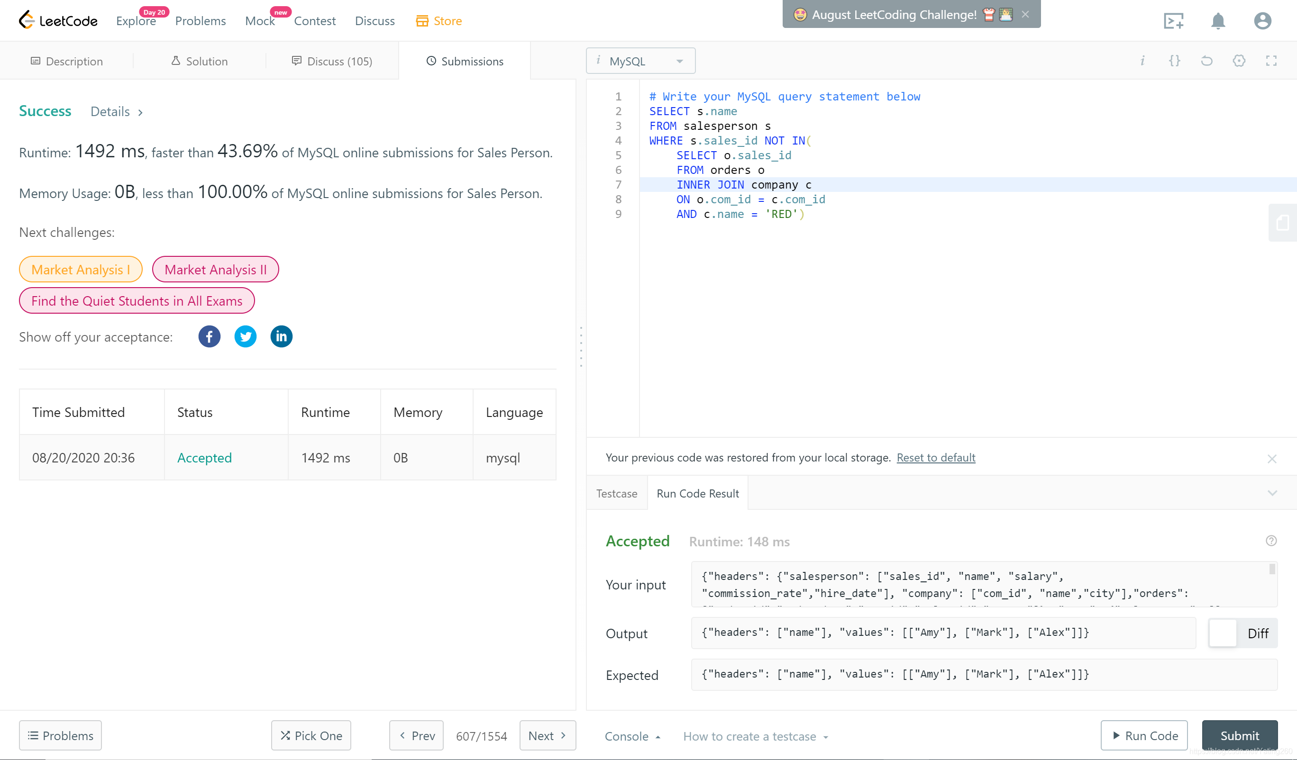Open the MySQL language dropdown
The image size is (1297, 760).
640,61
